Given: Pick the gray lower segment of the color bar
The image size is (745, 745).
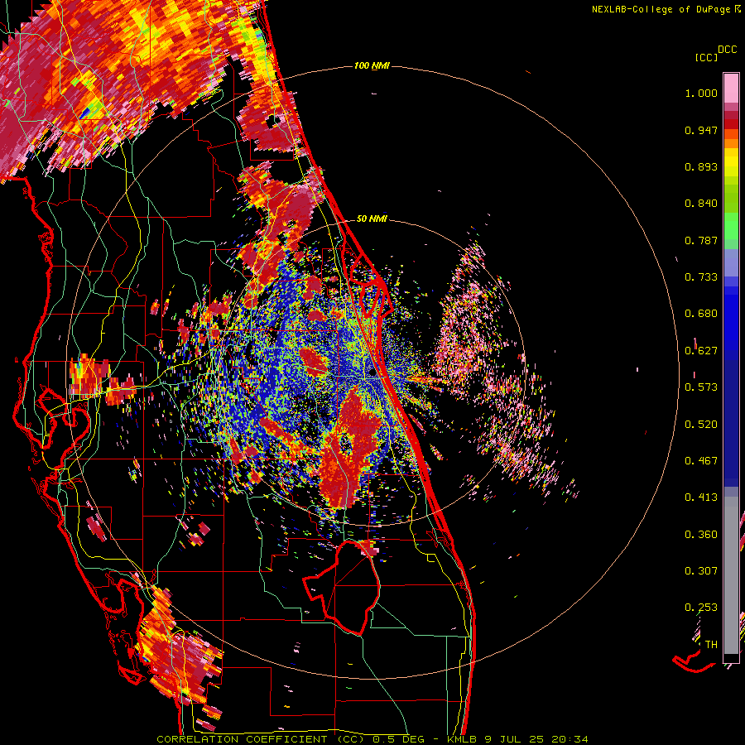Looking at the screenshot, I should click(x=731, y=575).
